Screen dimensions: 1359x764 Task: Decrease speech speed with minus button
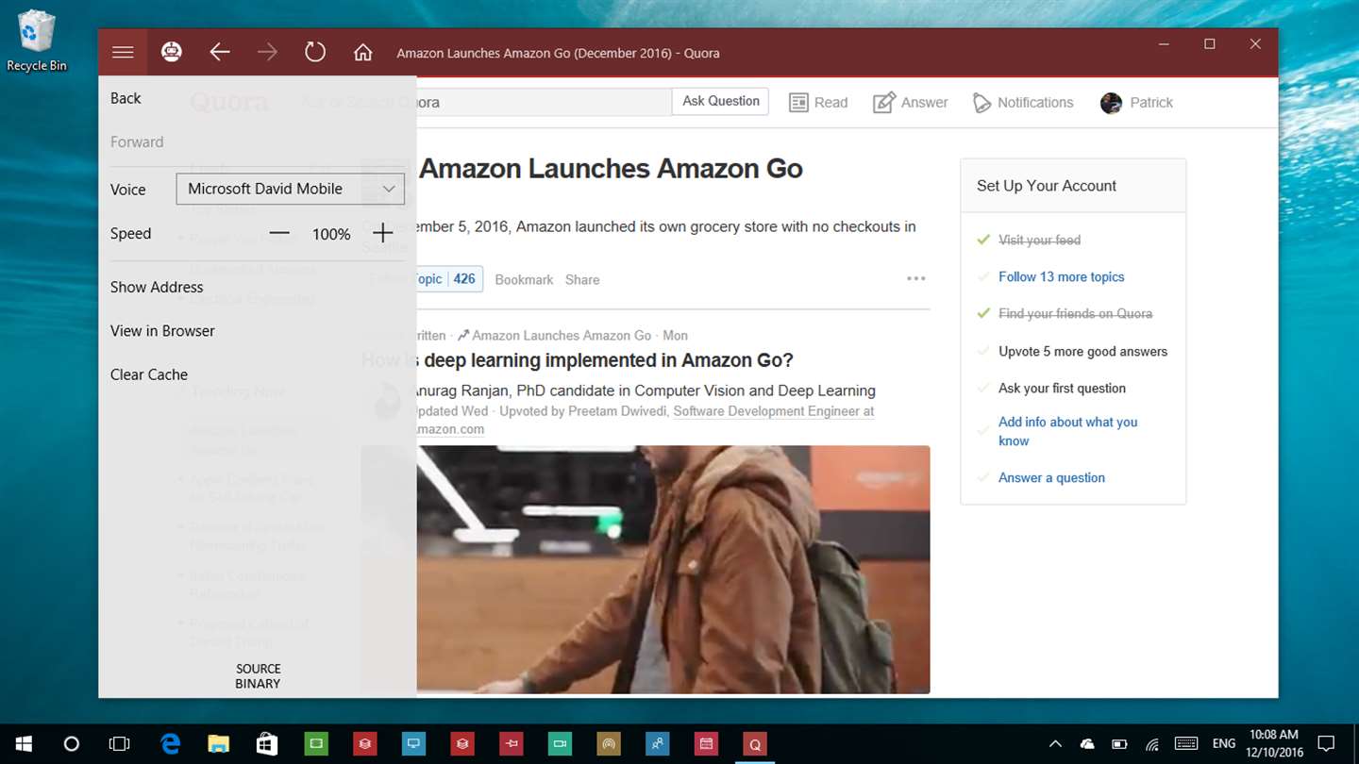[279, 233]
